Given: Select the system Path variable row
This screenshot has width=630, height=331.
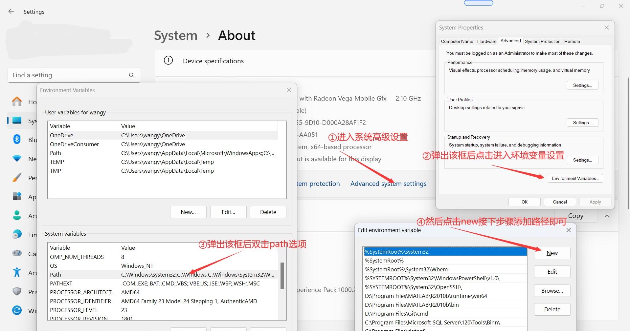Looking at the screenshot, I should (163, 275).
